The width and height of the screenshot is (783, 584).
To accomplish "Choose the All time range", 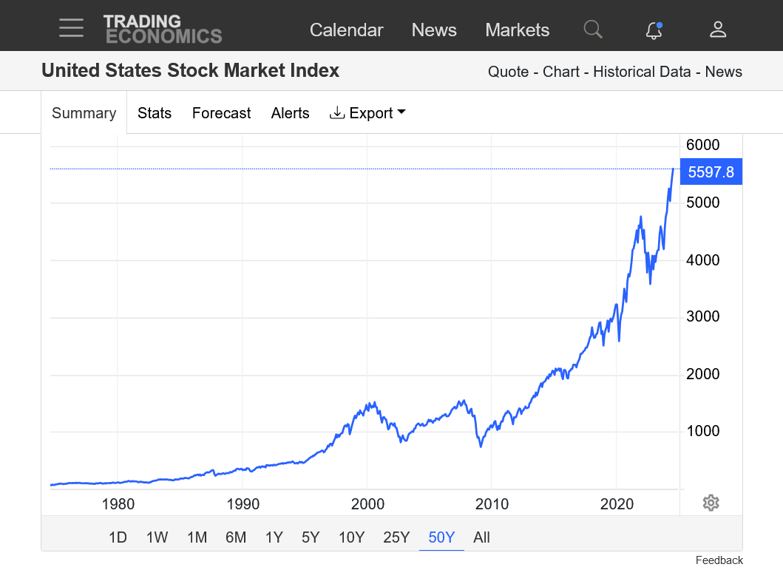I will tap(481, 537).
